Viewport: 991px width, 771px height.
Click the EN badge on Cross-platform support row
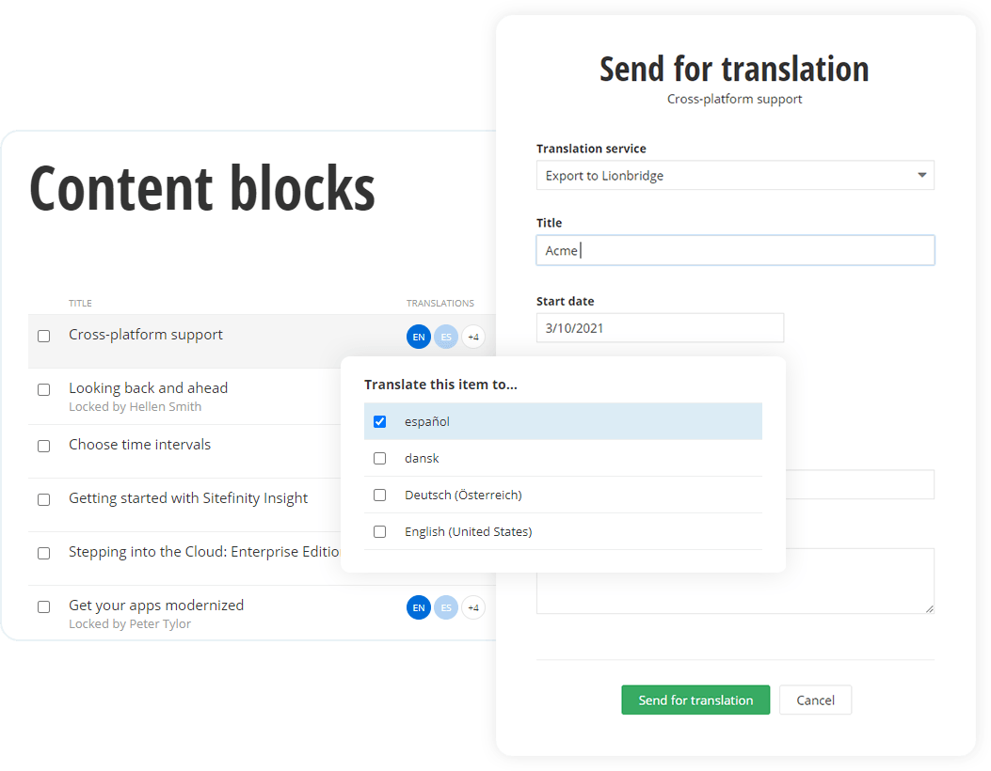point(418,337)
